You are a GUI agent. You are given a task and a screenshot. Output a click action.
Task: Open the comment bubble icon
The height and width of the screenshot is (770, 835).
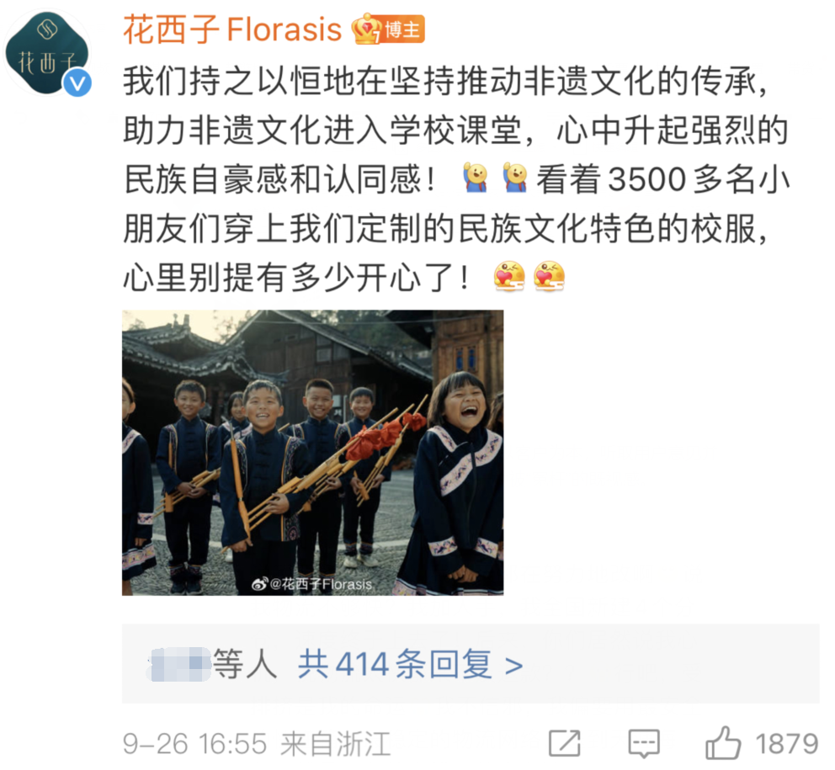tap(644, 743)
